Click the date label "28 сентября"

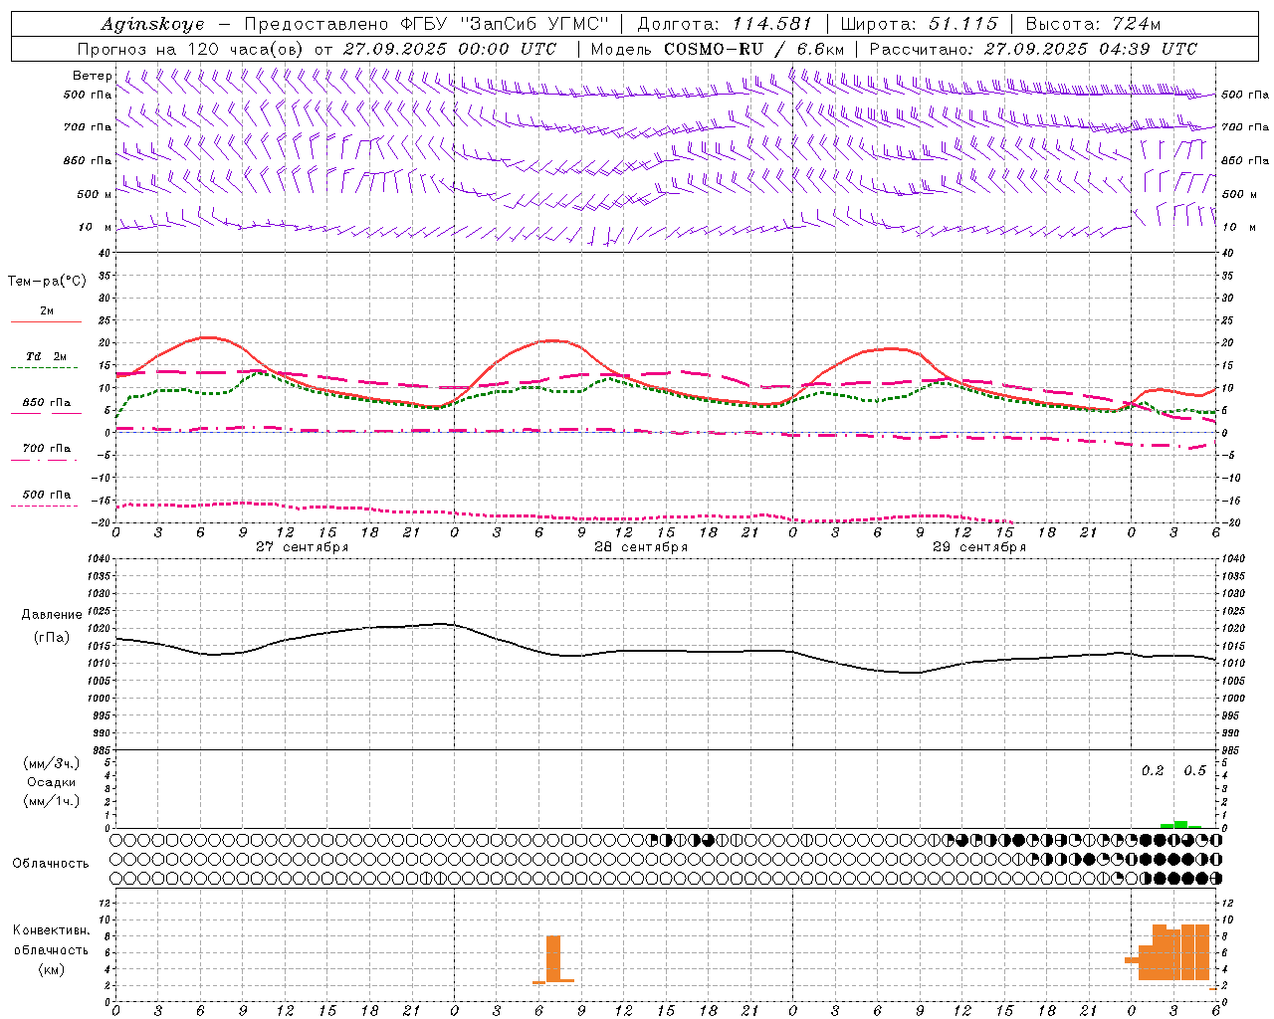(640, 546)
